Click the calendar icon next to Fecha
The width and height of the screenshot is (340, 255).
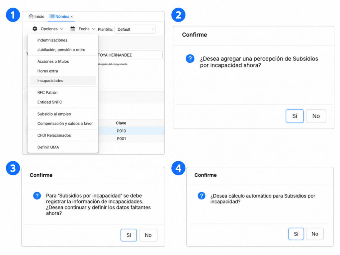73,29
